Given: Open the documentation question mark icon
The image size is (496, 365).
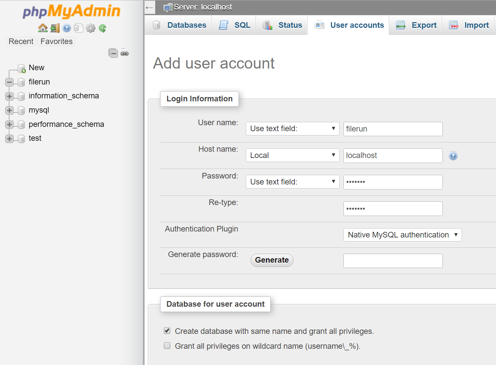Looking at the screenshot, I should pyautogui.click(x=67, y=28).
